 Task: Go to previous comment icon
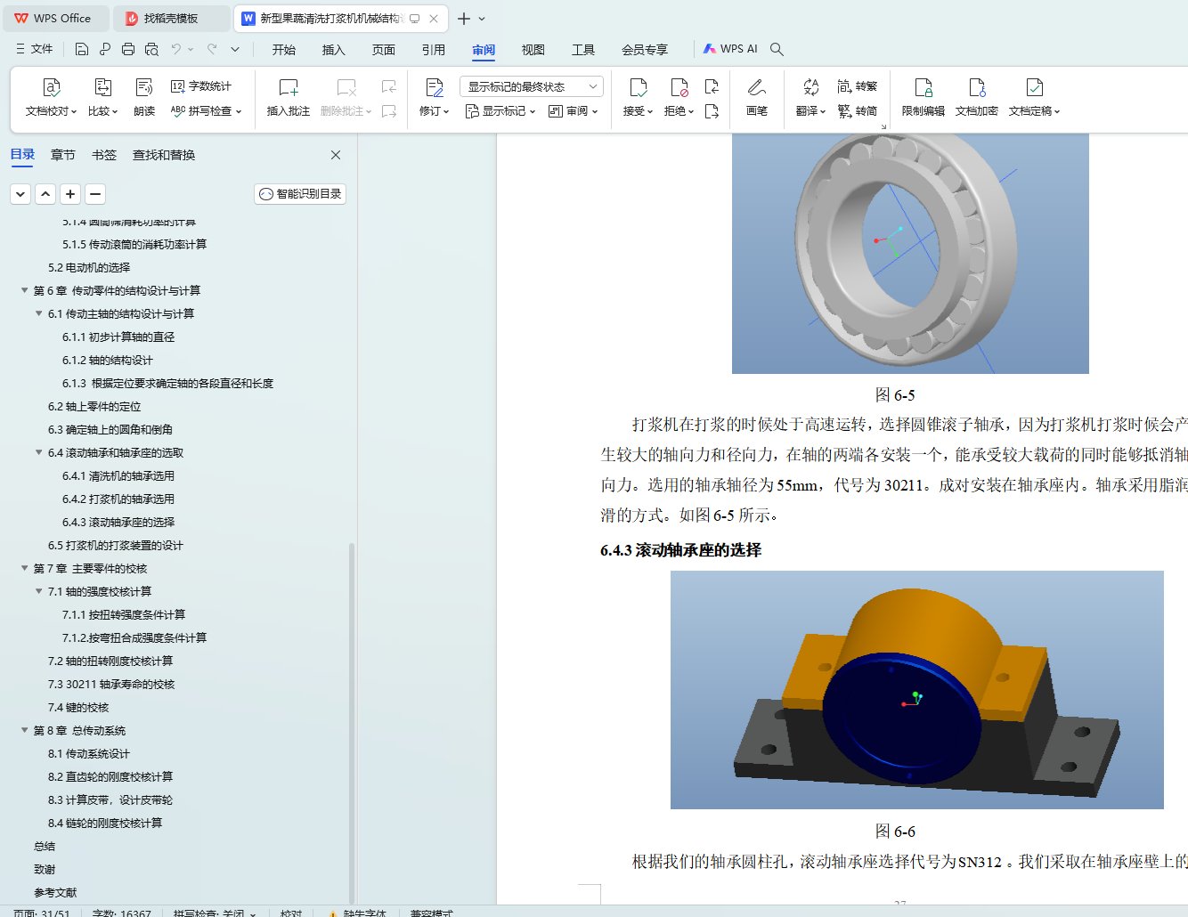[x=389, y=86]
